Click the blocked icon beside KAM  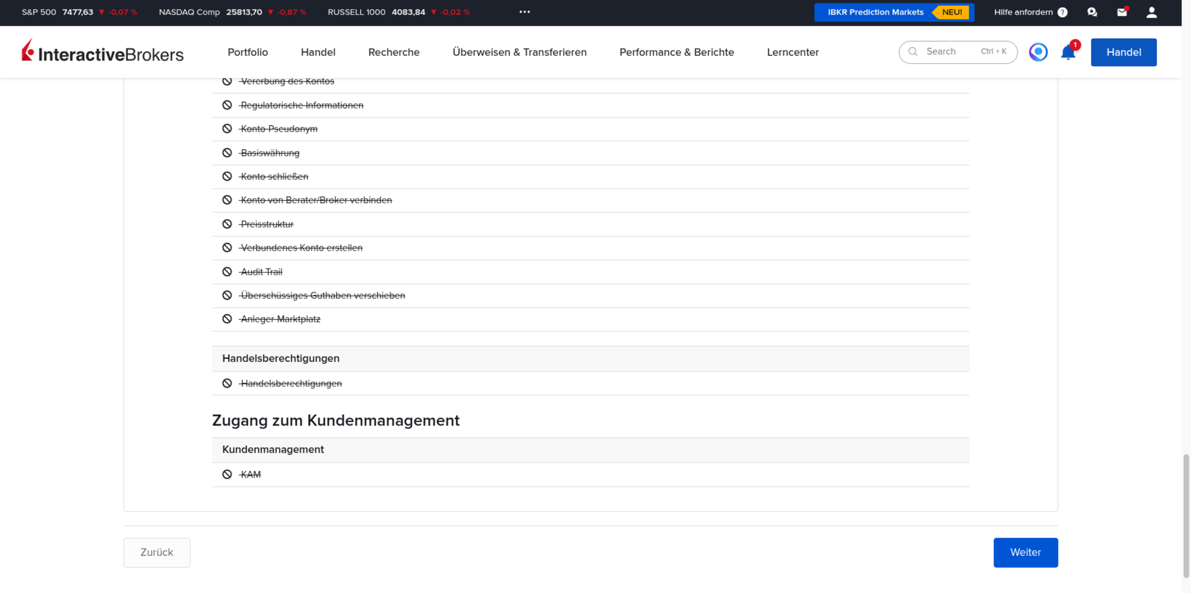227,475
